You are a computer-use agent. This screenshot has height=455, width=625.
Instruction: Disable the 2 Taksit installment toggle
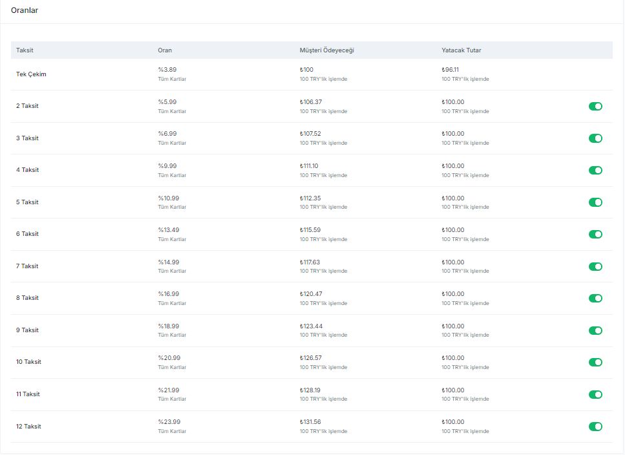tap(595, 107)
